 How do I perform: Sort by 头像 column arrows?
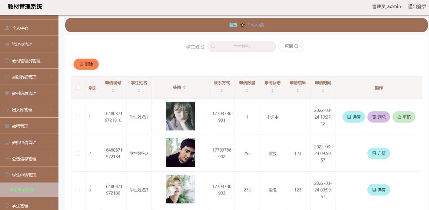coord(184,87)
